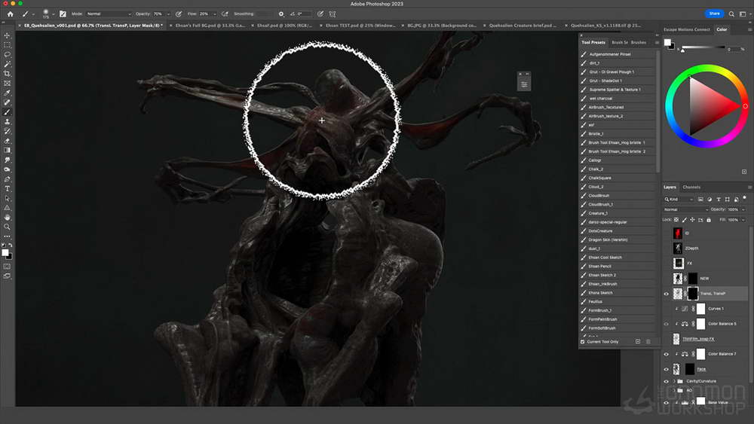Adjust the Color panel brightness slider
Image resolution: width=754 pixels, height=424 pixels.
pyautogui.click(x=703, y=48)
